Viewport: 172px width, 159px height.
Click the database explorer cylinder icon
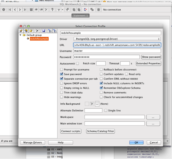tap(99, 10)
